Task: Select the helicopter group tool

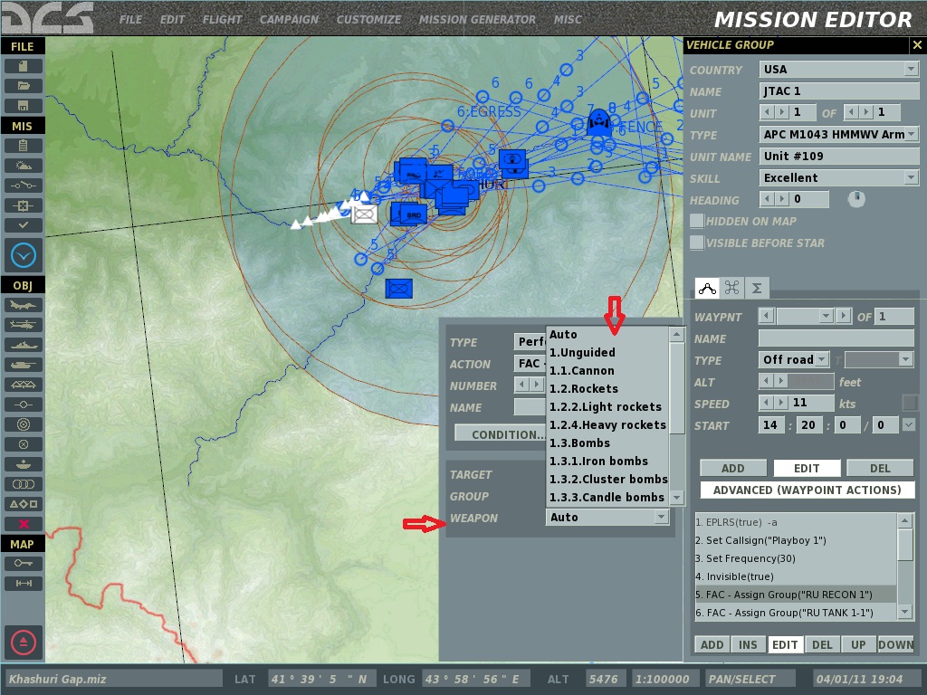Action: (x=23, y=325)
